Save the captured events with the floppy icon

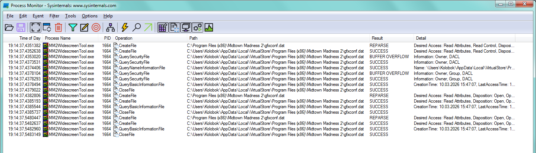[x=21, y=27]
